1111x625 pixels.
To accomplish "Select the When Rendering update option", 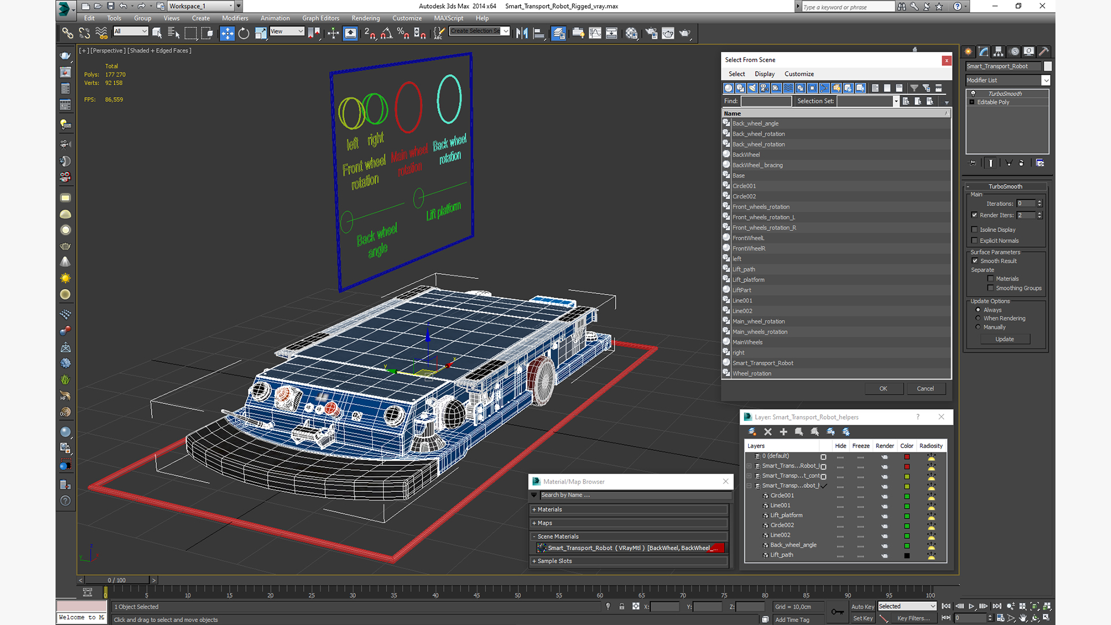I will coord(978,318).
